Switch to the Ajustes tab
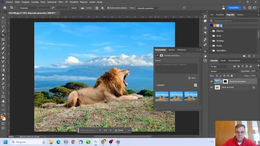 [x=171, y=50]
